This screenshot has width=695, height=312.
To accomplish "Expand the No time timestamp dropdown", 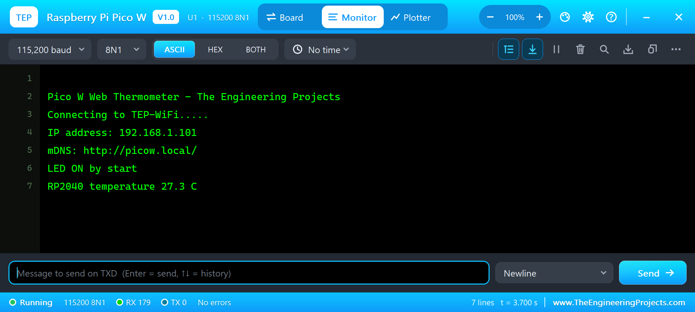I will [320, 50].
